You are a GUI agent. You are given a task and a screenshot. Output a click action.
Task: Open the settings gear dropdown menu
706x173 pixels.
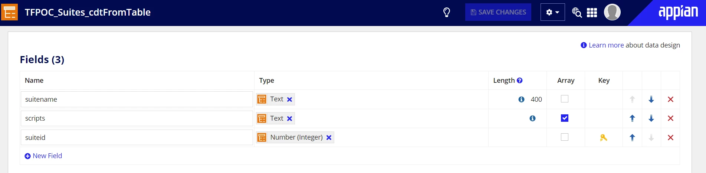[552, 12]
